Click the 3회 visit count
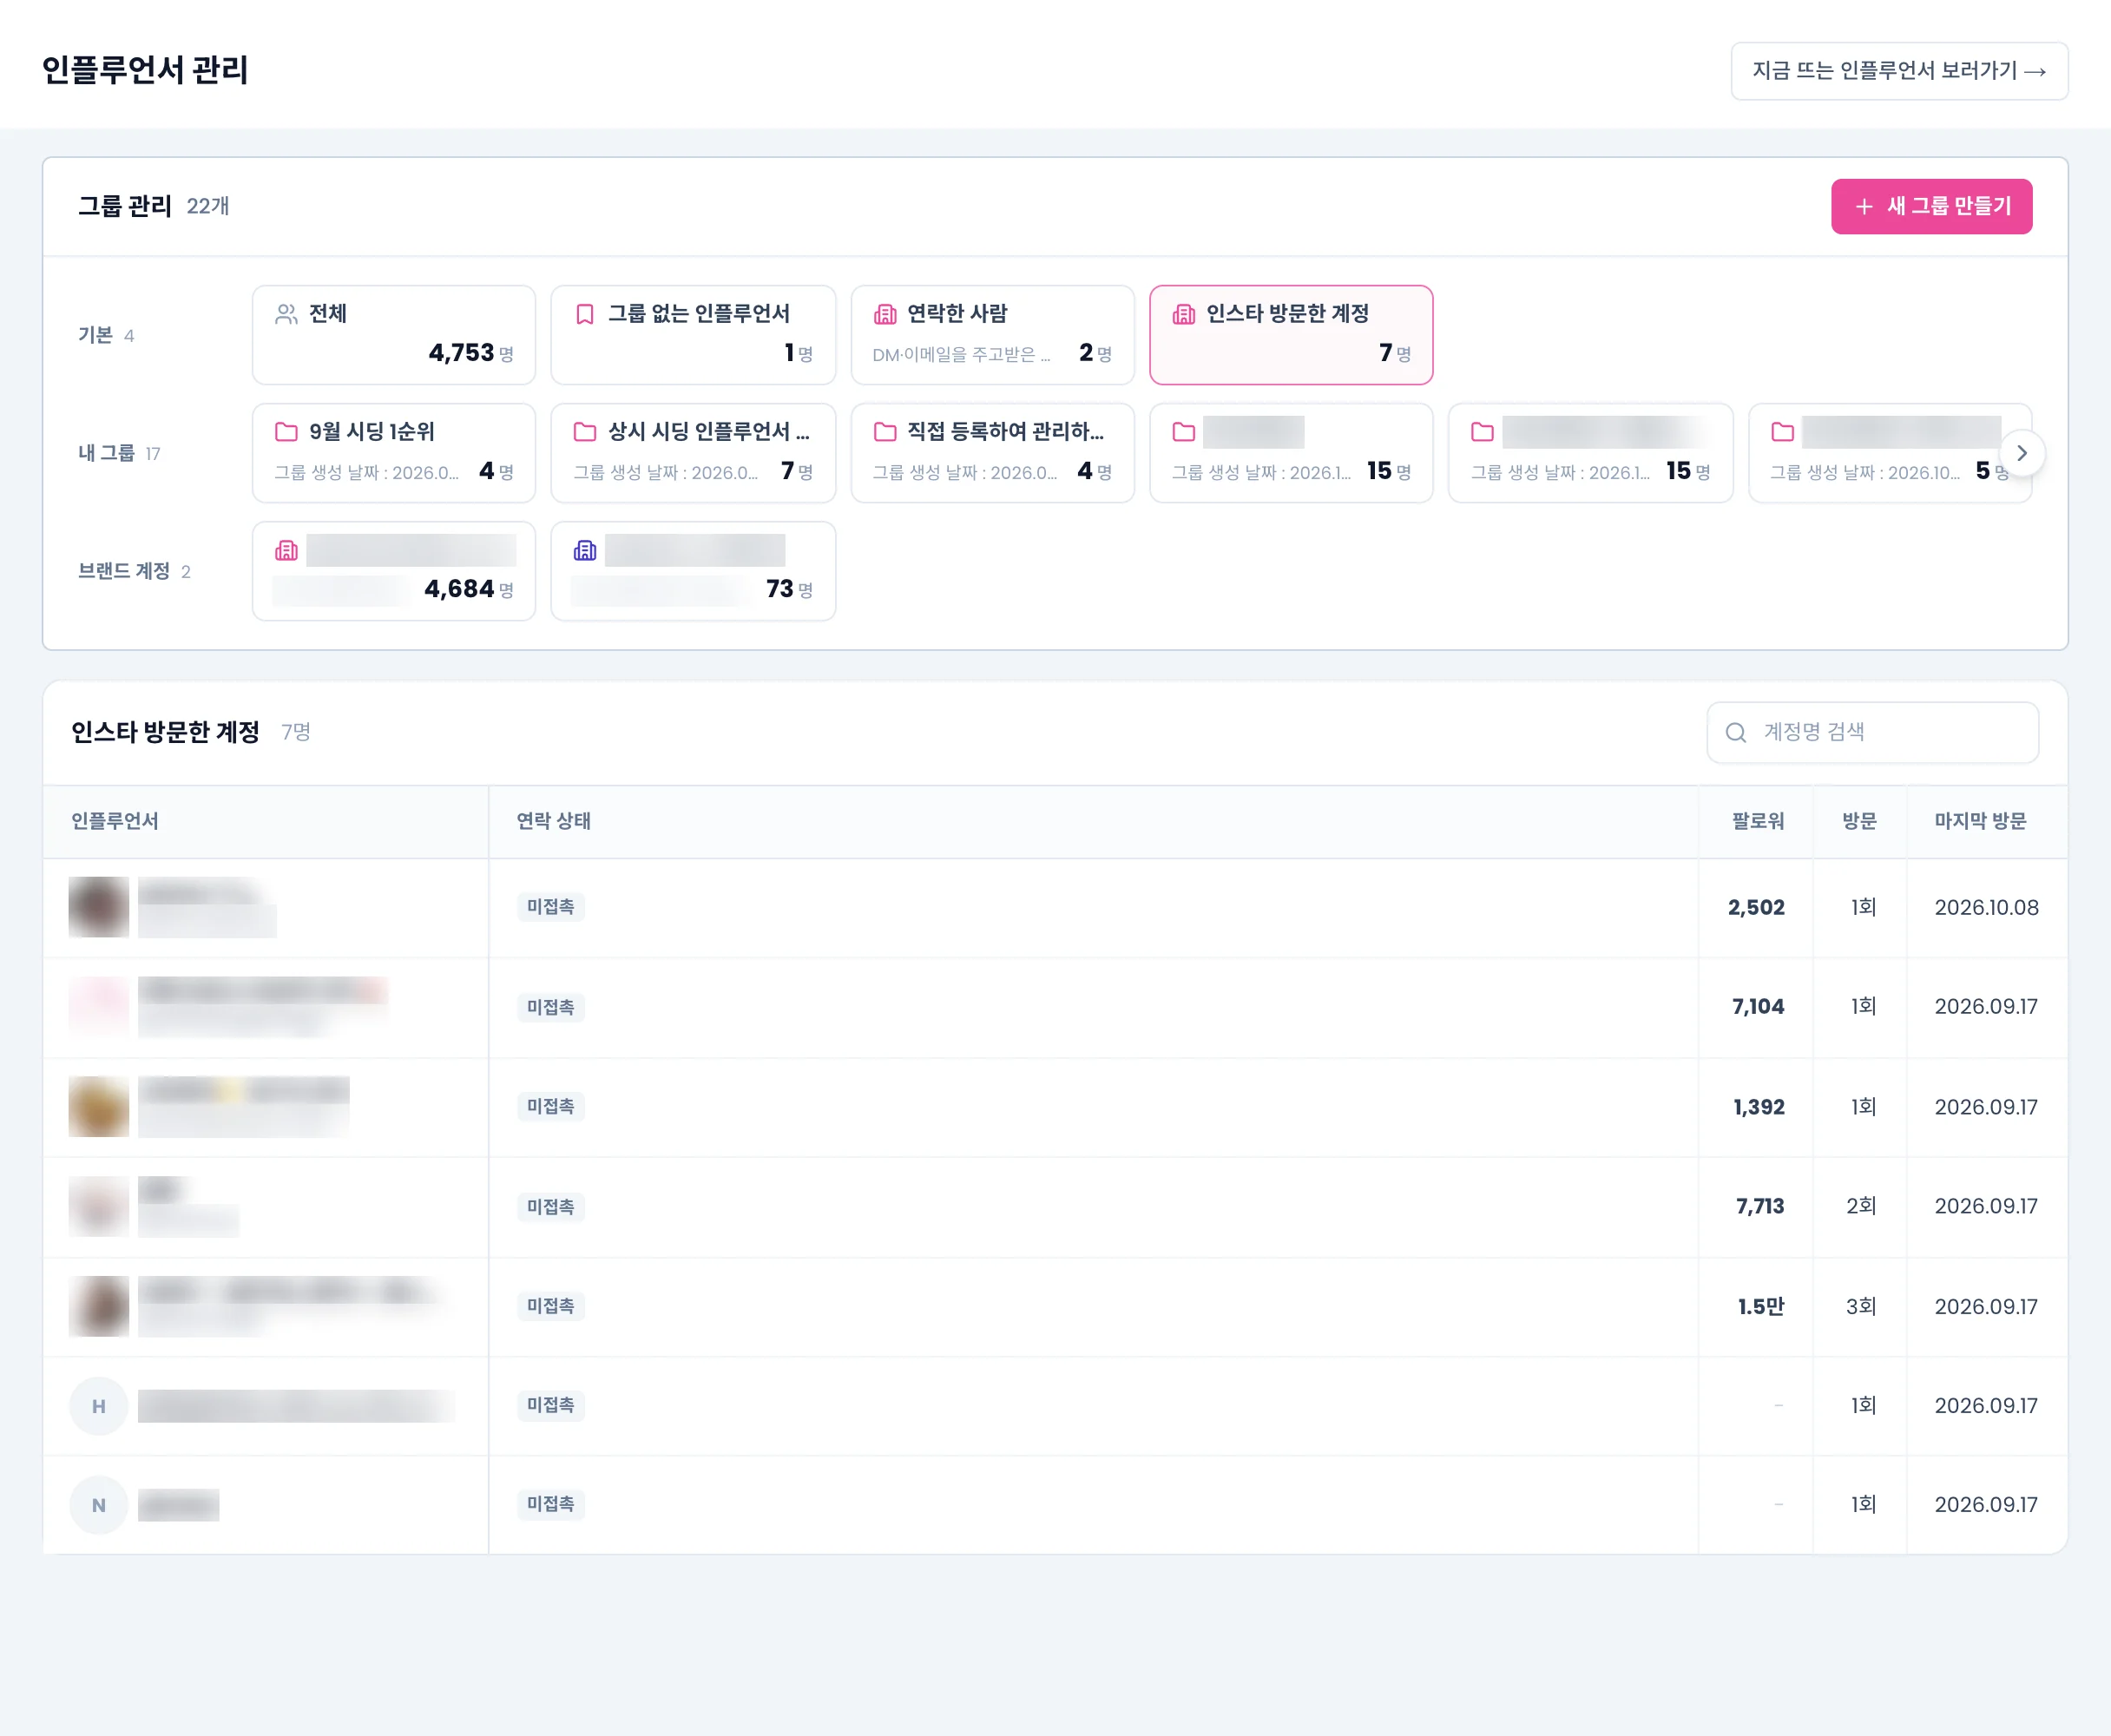This screenshot has height=1736, width=2111. (x=1861, y=1307)
